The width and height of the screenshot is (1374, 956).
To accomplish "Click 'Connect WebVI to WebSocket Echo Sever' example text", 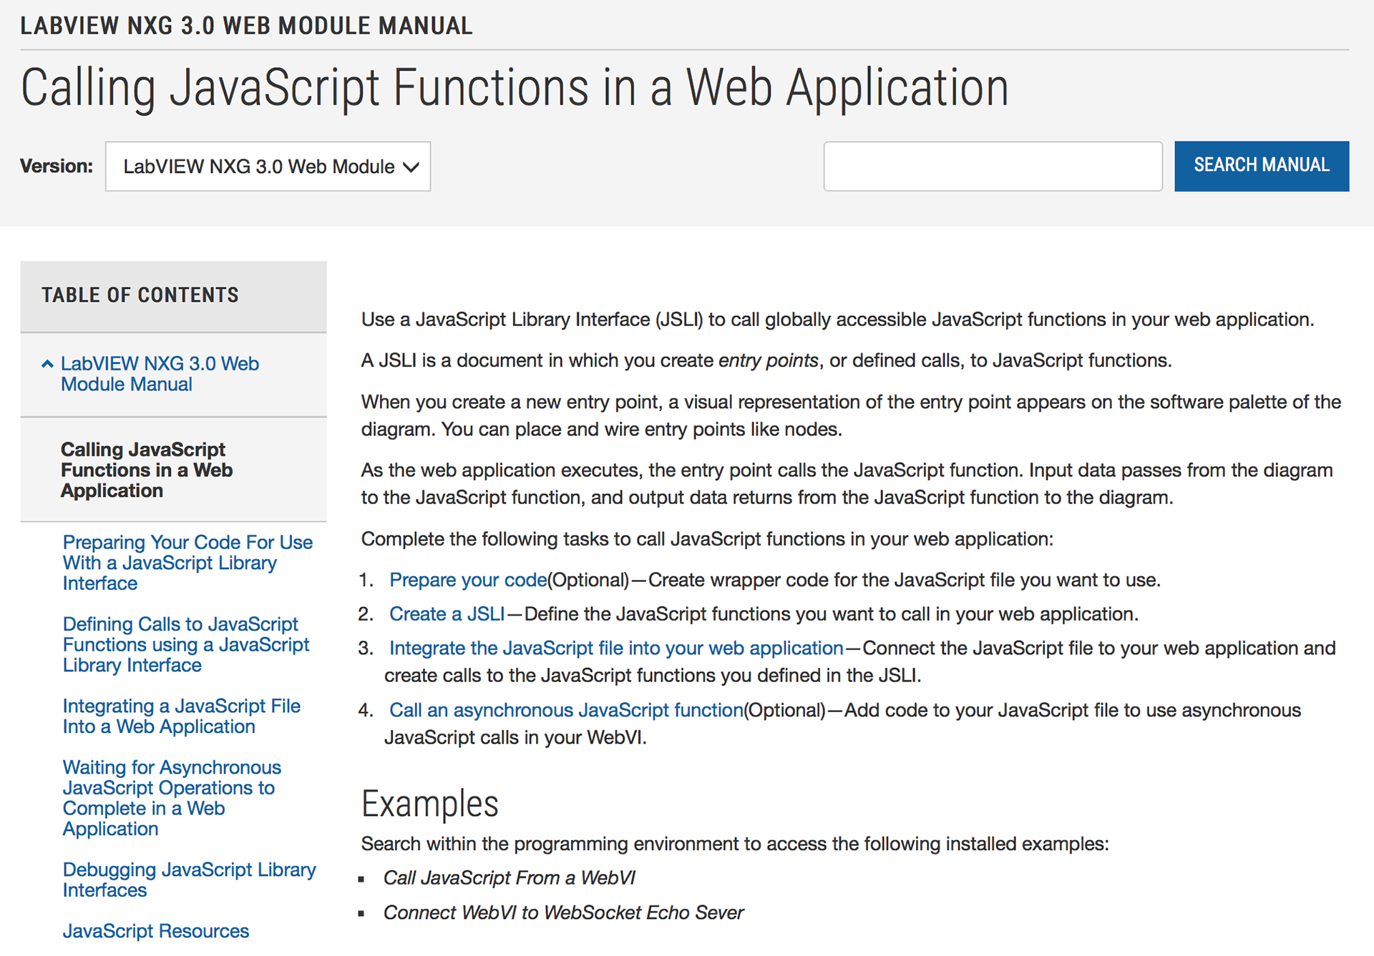I will point(563,913).
